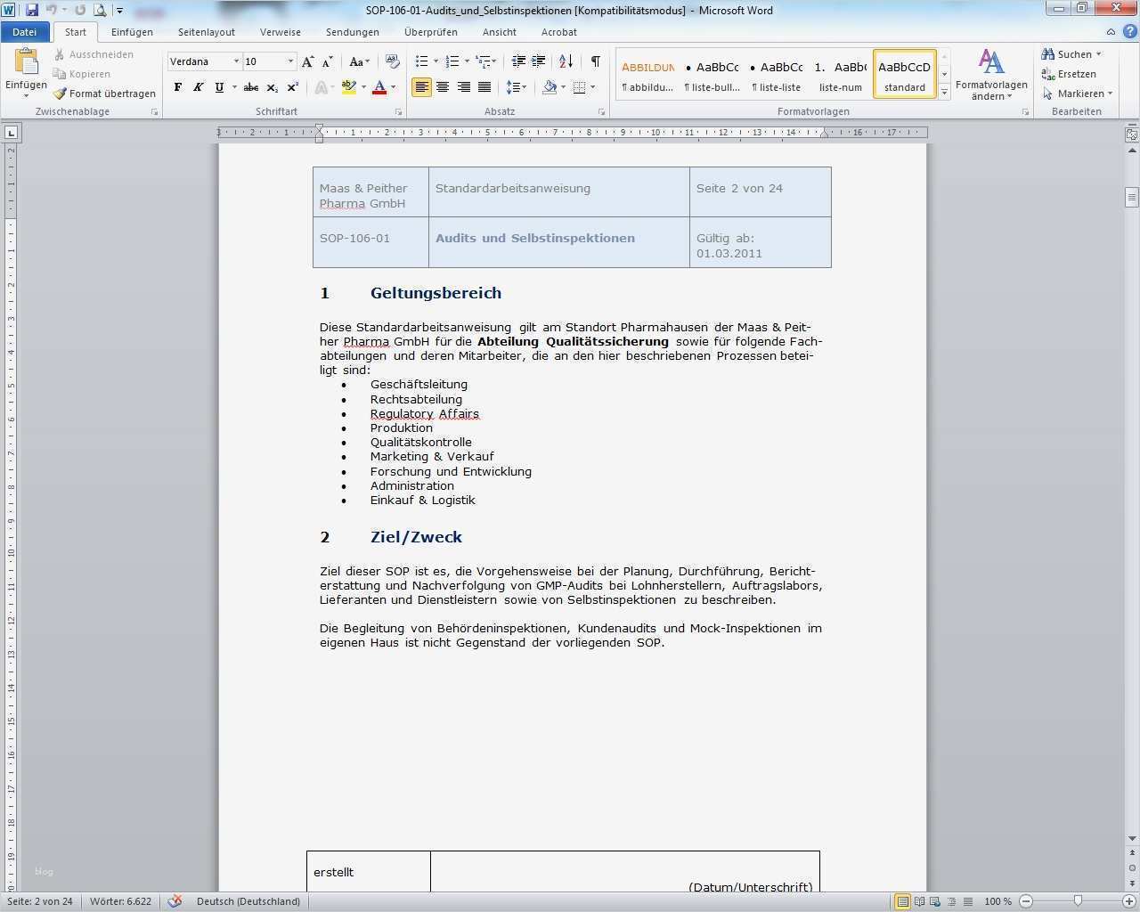Click Suchen find icon in Bearbeiten group
The image size is (1140, 912).
1071,54
